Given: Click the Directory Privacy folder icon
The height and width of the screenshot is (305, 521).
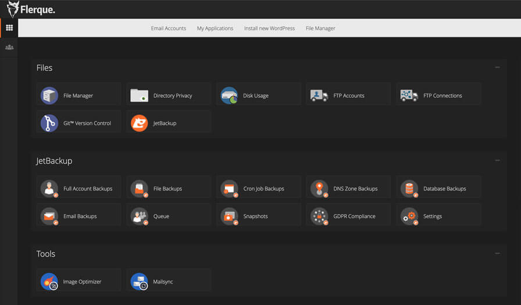Looking at the screenshot, I should tap(140, 95).
